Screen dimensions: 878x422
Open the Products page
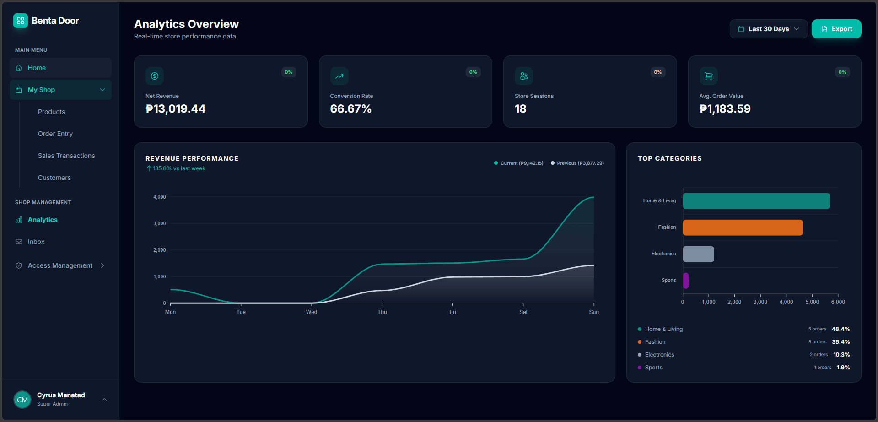click(51, 112)
